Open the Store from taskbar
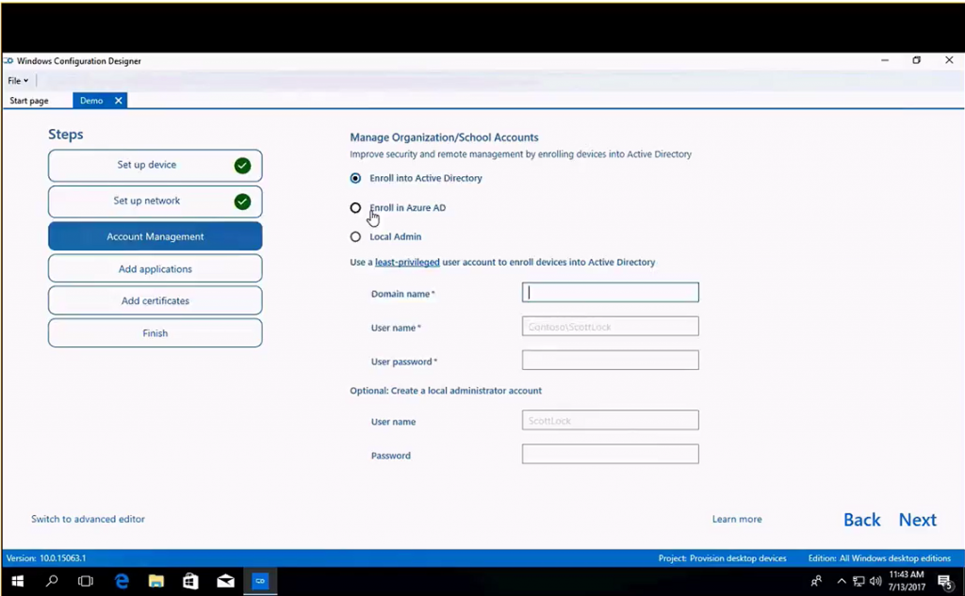The image size is (965, 596). point(190,581)
